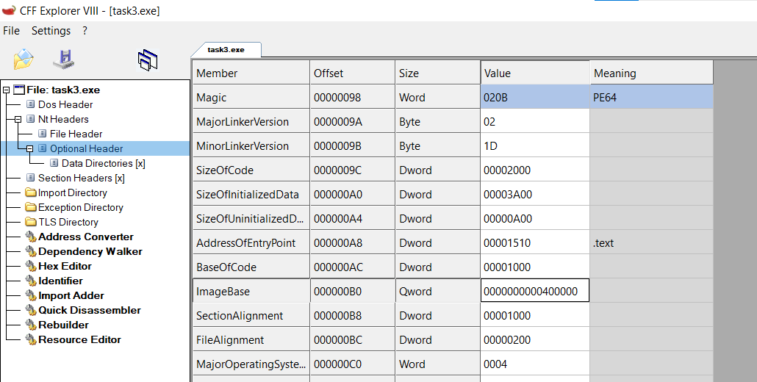The height and width of the screenshot is (382, 757).
Task: Collapse the File: task3.exe root node
Action: pyautogui.click(x=7, y=90)
